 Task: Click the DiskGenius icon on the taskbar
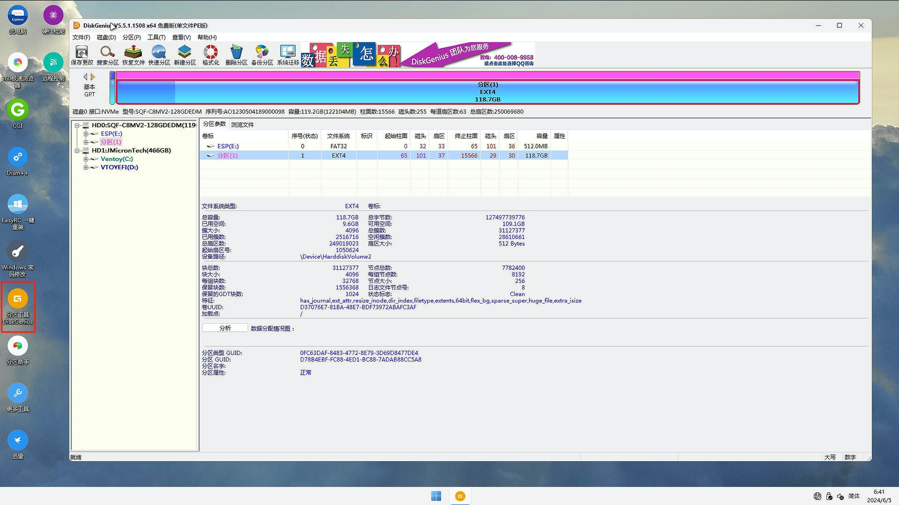(x=460, y=496)
